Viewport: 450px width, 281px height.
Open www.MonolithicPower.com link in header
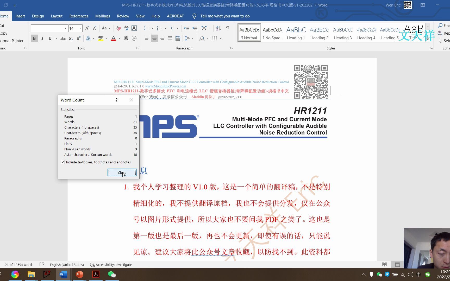pyautogui.click(x=166, y=86)
